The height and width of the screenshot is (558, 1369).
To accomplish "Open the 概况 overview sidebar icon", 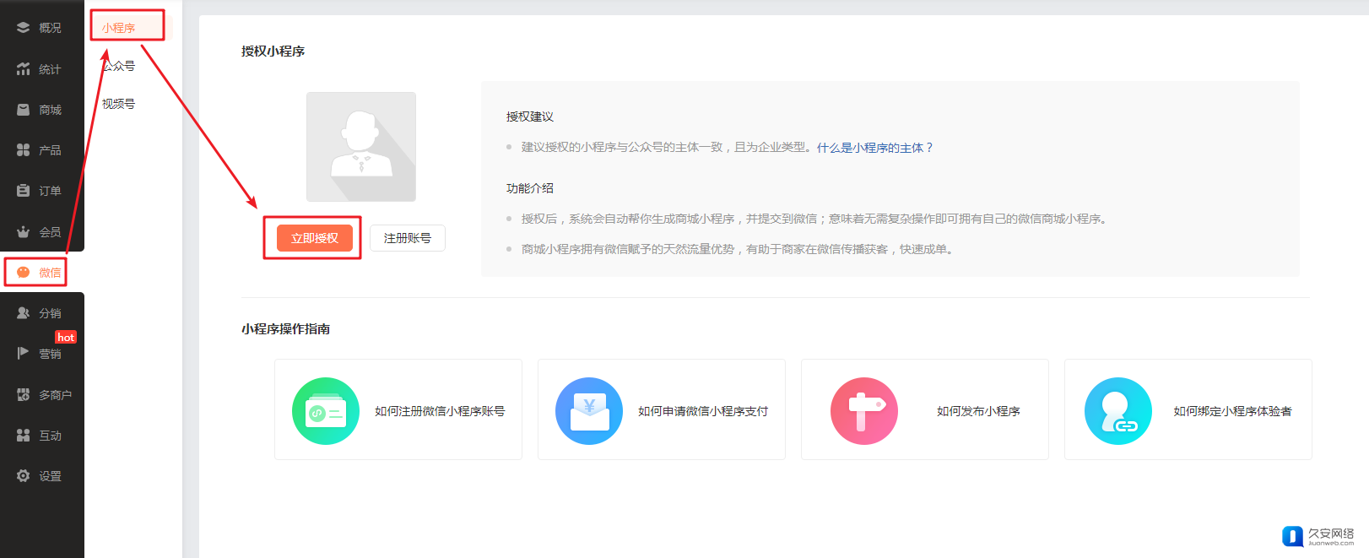I will point(23,28).
